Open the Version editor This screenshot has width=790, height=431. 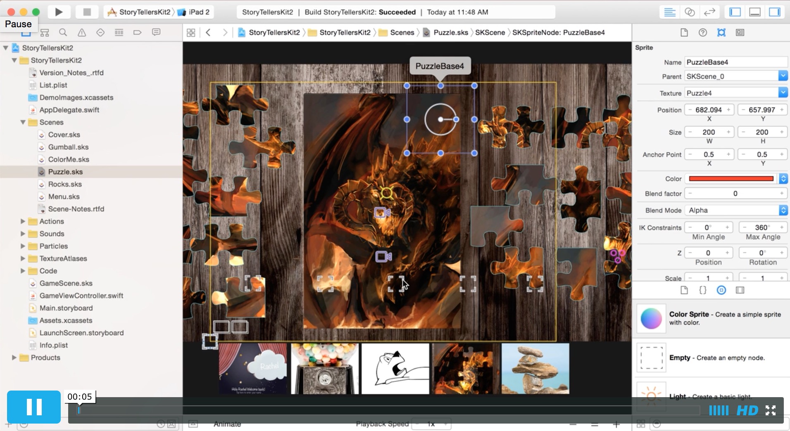[x=709, y=12]
